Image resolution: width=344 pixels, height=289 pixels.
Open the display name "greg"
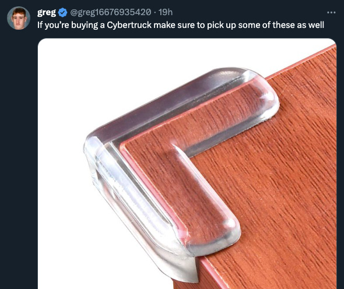coord(47,12)
